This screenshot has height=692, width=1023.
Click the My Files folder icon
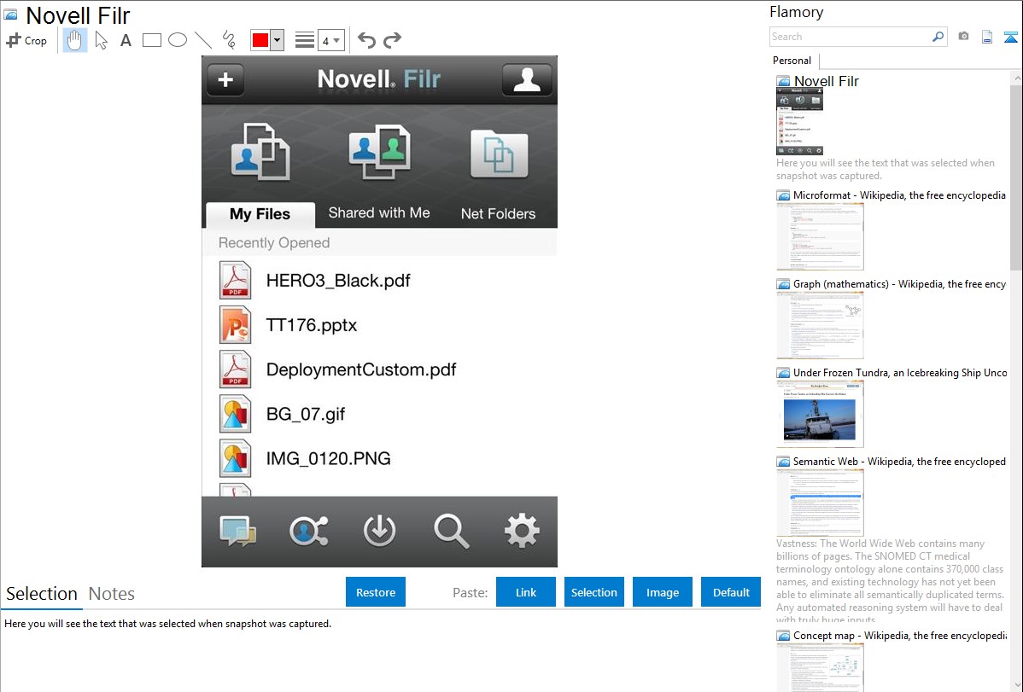tap(260, 152)
